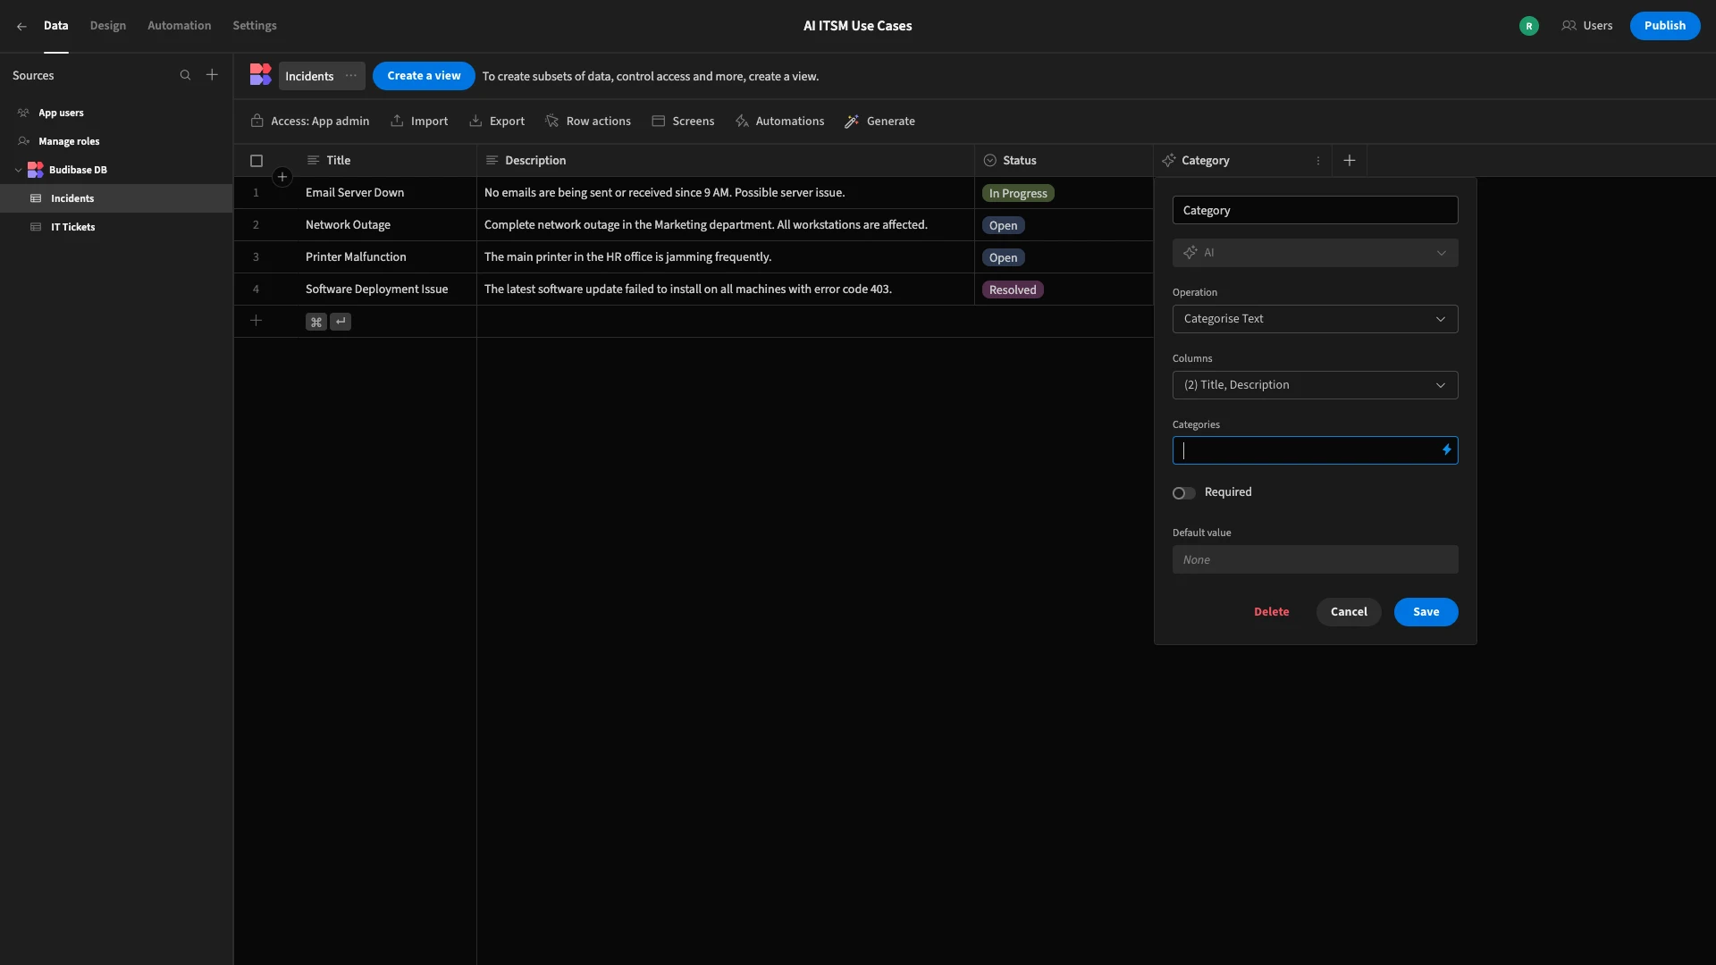Click the AI sparkle icon in Category header
Screen dimensions: 1716x965
[x=1168, y=161]
